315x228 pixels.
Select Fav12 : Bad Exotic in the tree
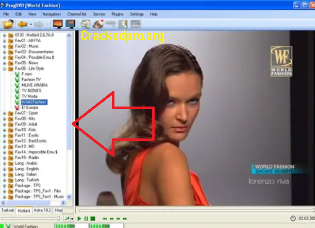[31, 141]
